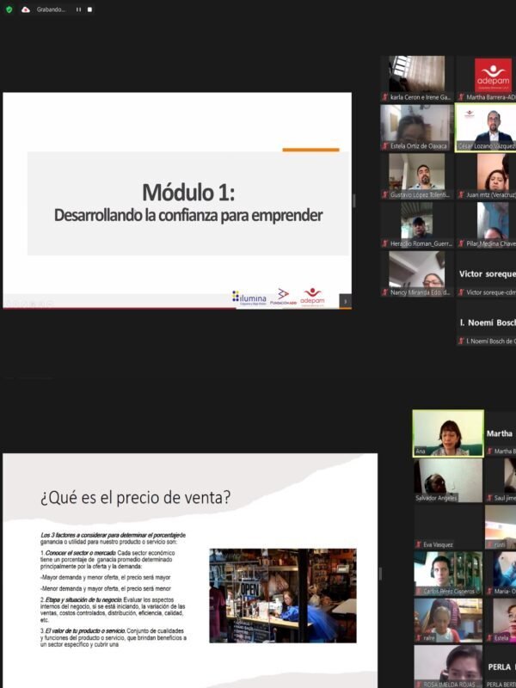Click muted mic icon beside Juan mtz (Veracruz)
Image resolution: width=516 pixels, height=688 pixels.
(x=461, y=195)
